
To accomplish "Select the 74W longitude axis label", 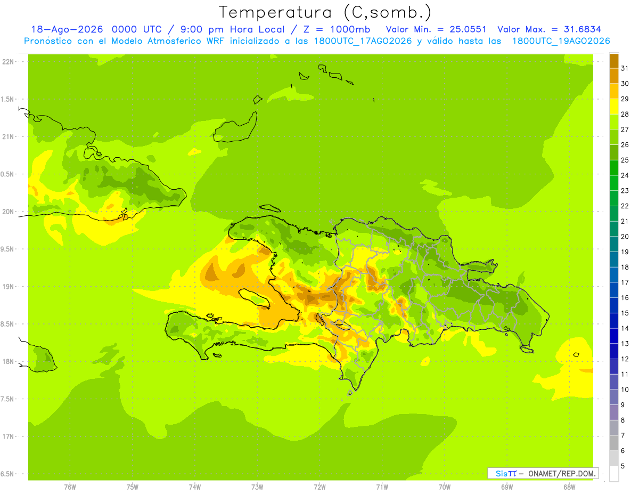I will point(194,487).
